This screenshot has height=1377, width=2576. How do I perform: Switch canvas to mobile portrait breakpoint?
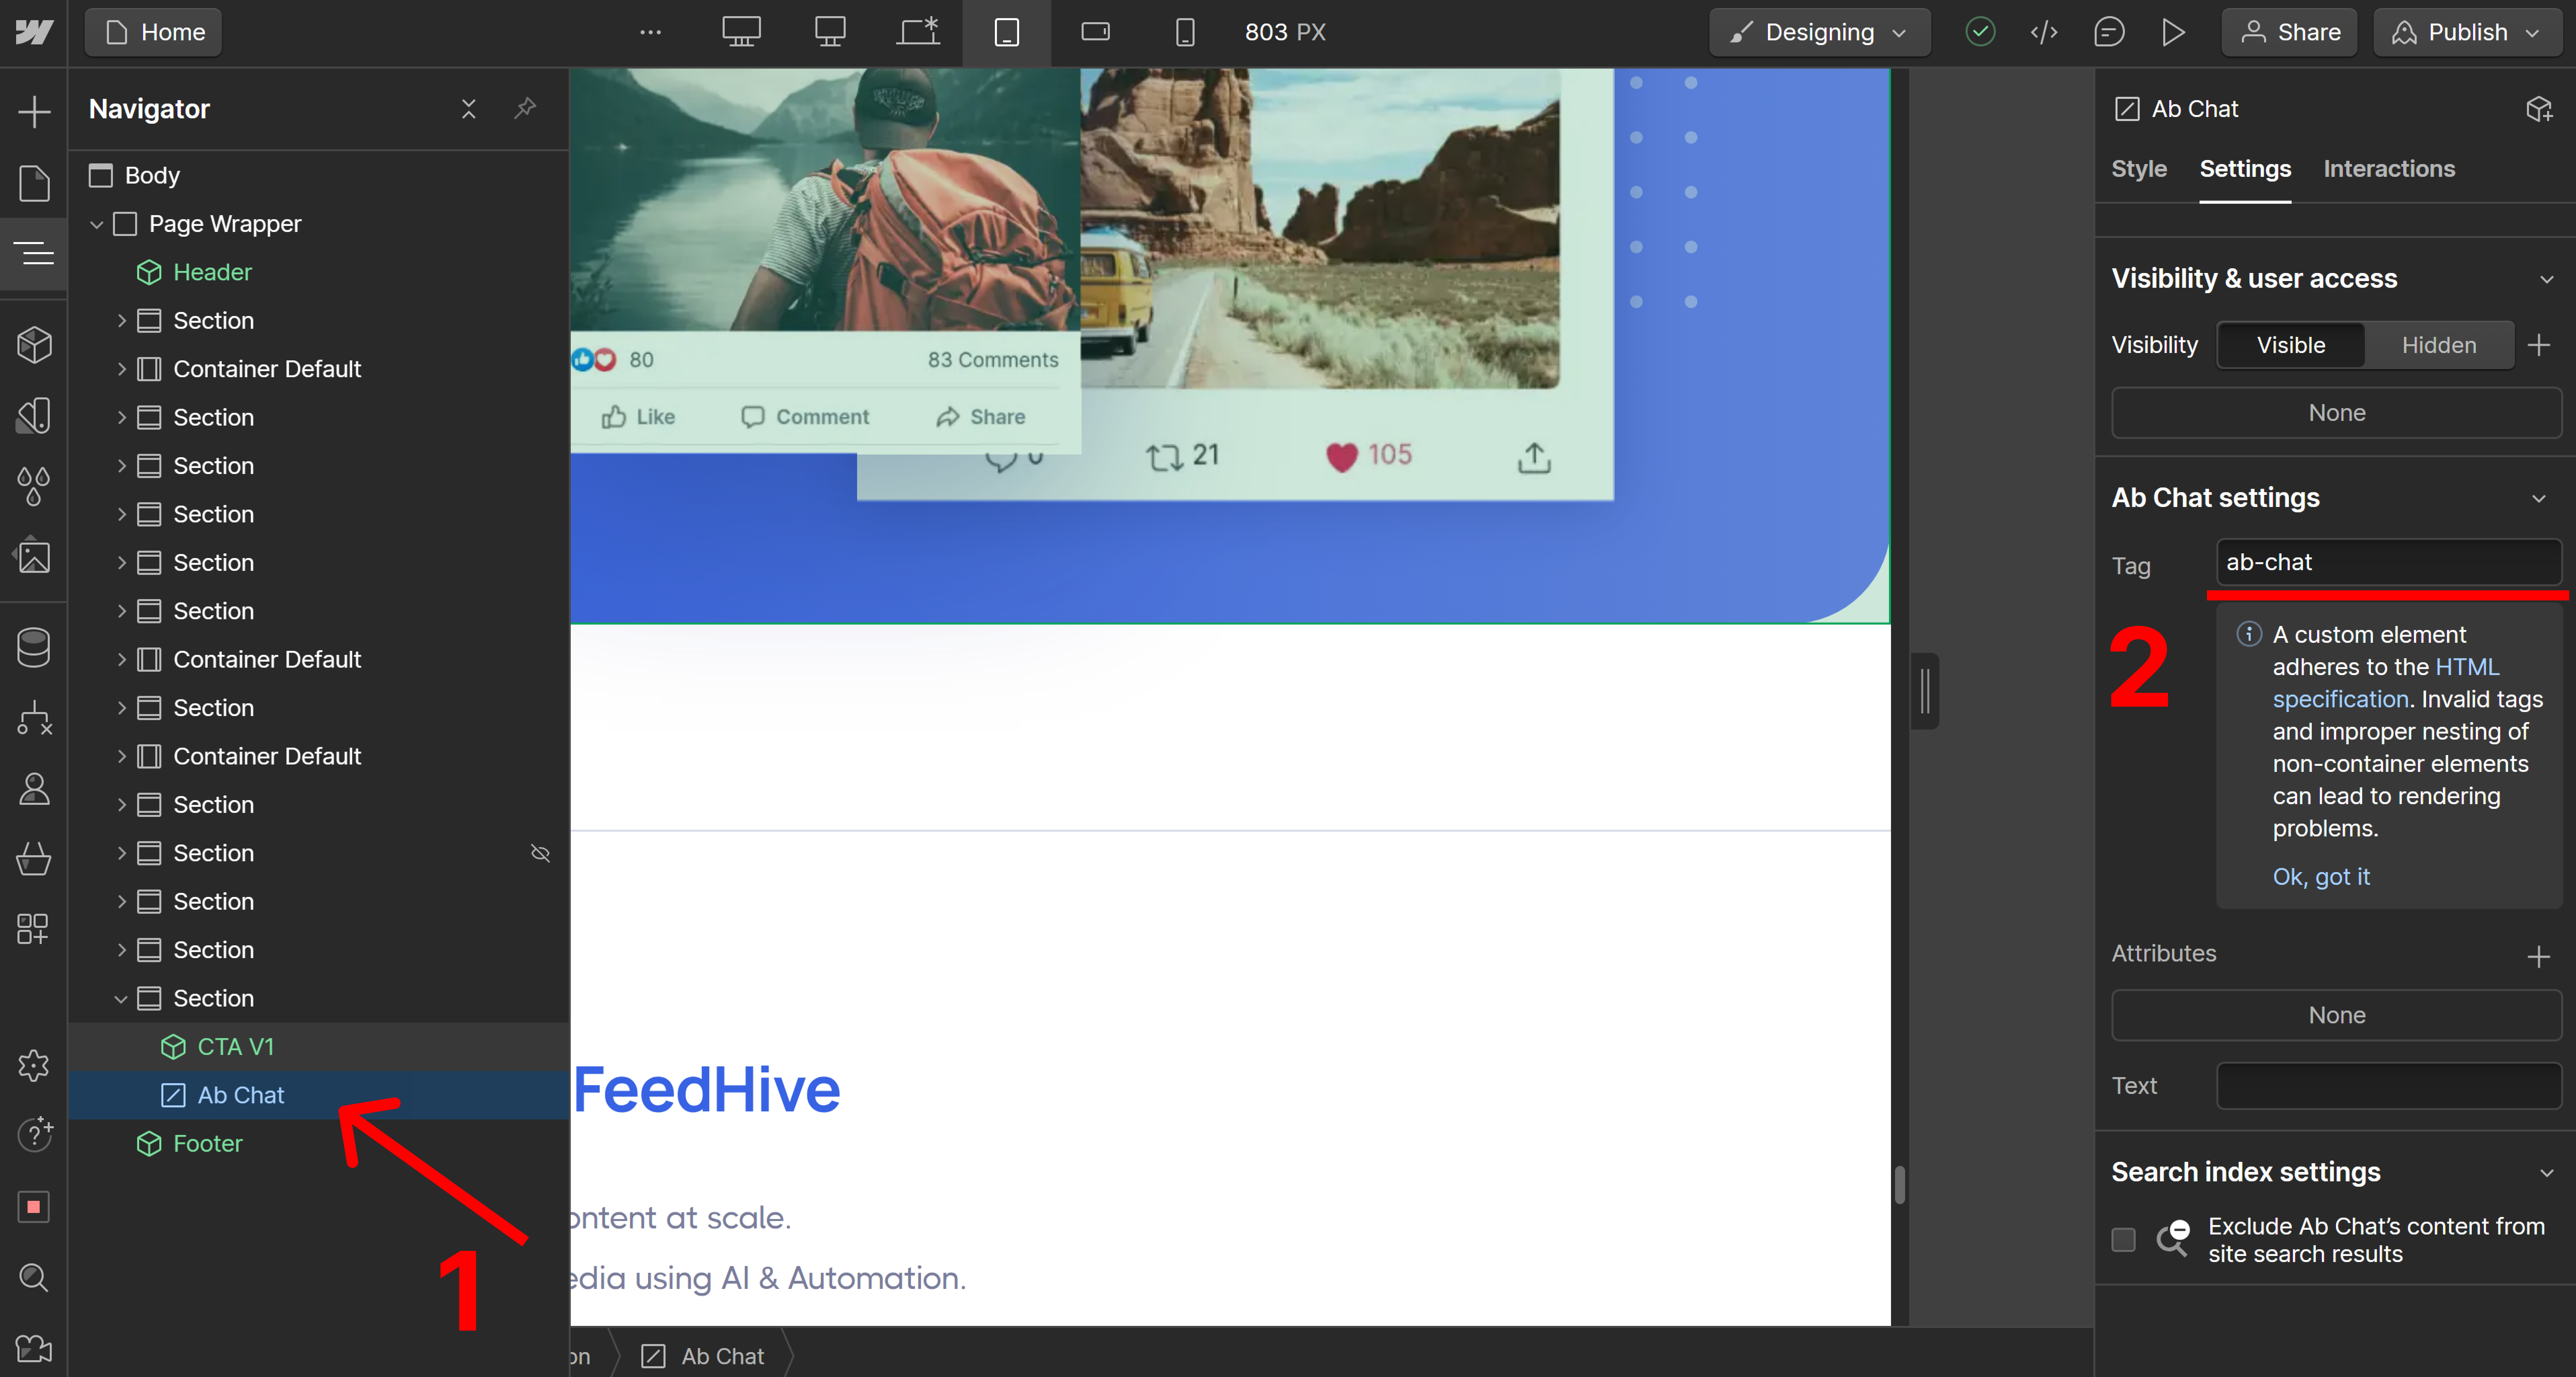pos(1185,32)
